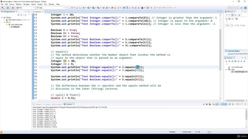Open the launch mode dropdown showing Run

tap(26, 8)
